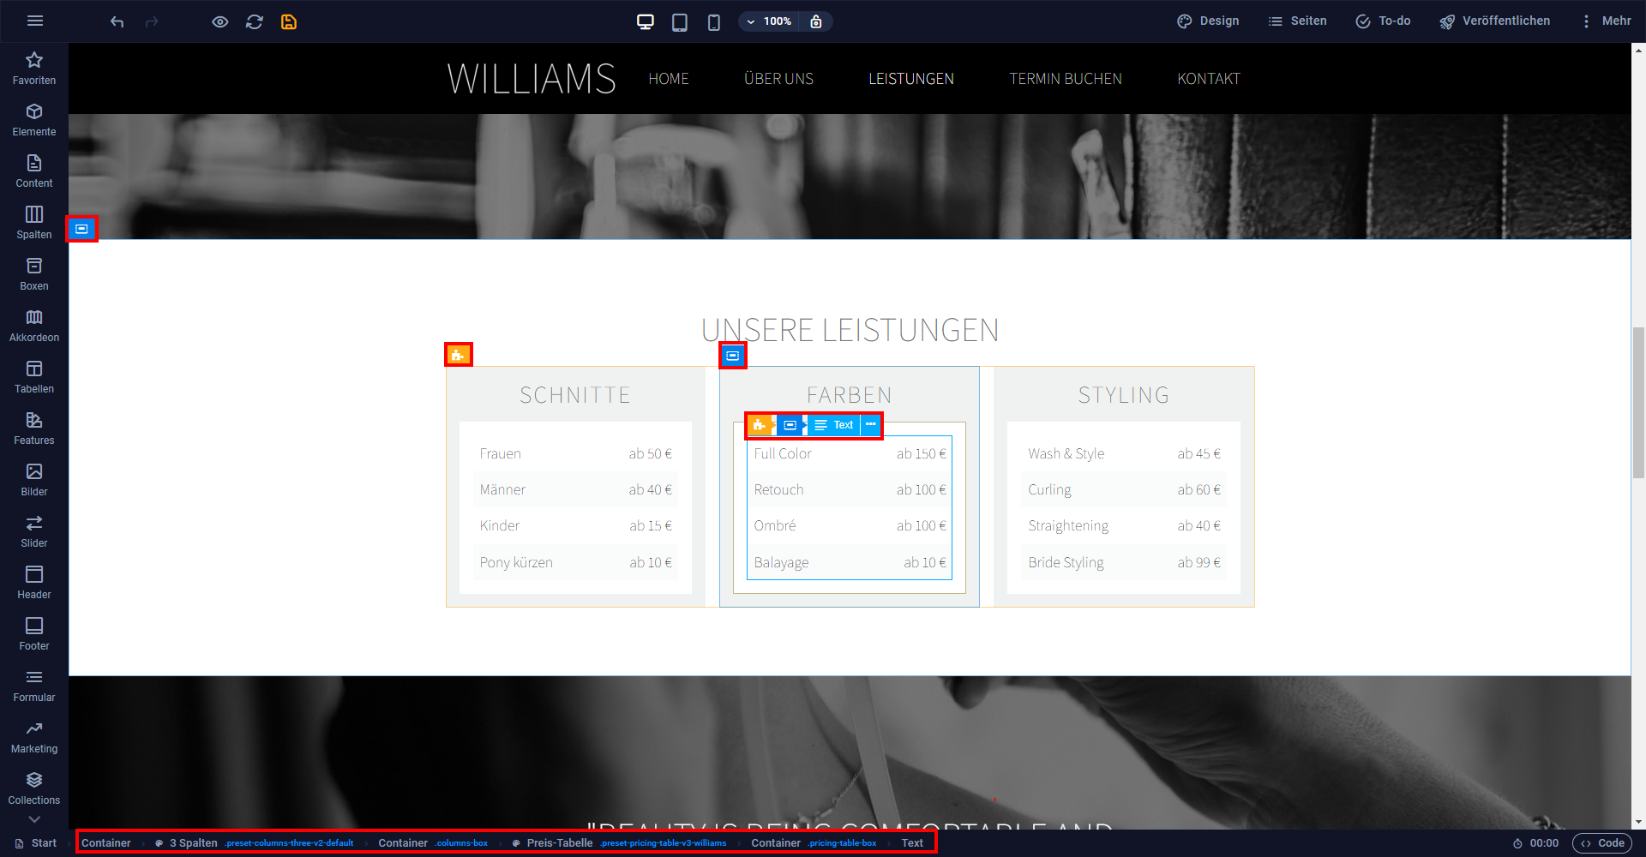Image resolution: width=1646 pixels, height=857 pixels.
Task: Open the Spalten columns panel
Action: [x=34, y=223]
